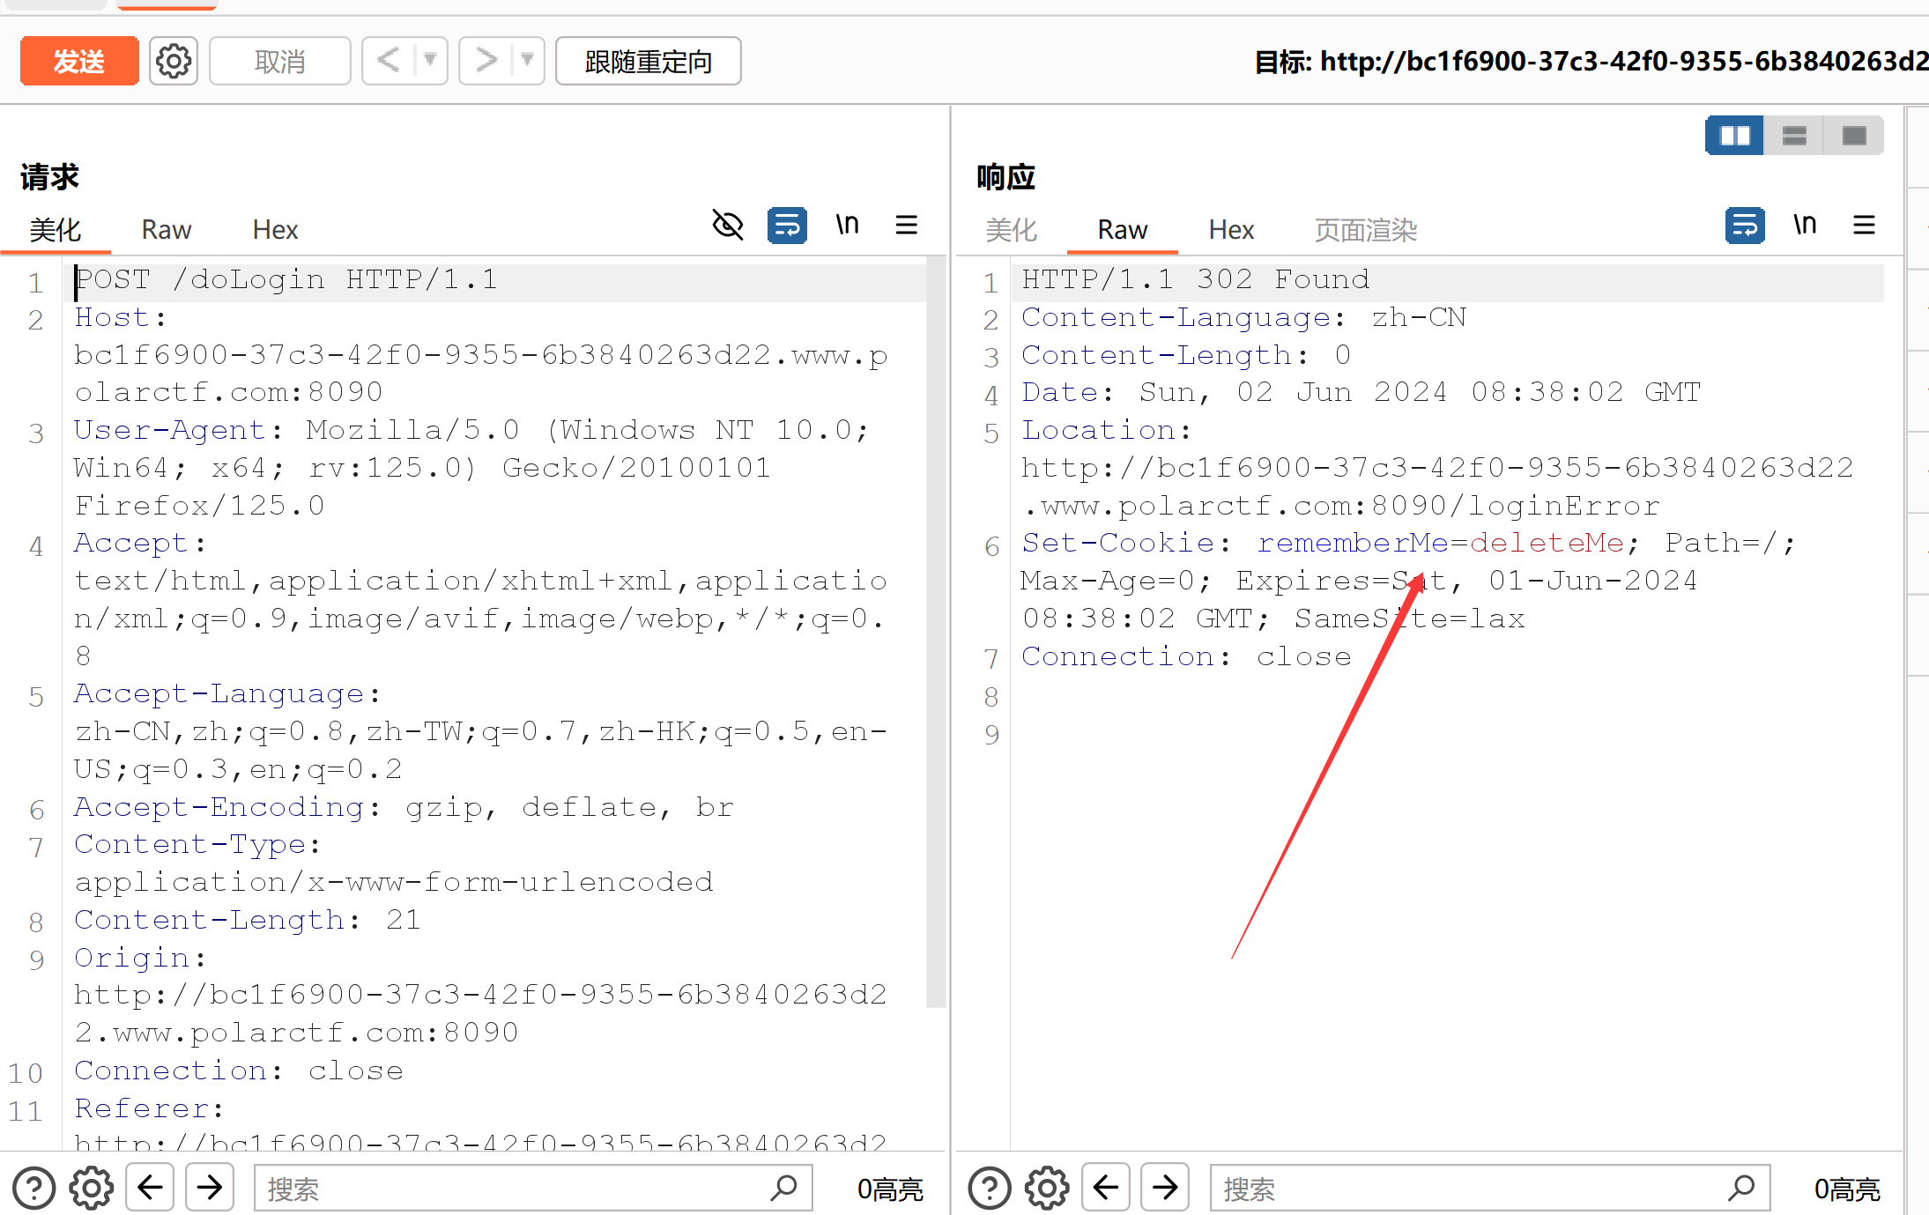1929x1215 pixels.
Task: Open request panel hamburger menu
Action: (x=907, y=226)
